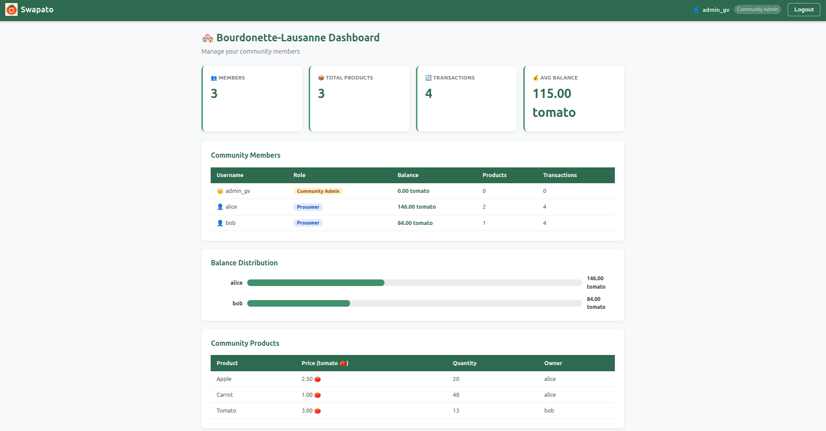Click the crown icon next to admin_gv row
826x431 pixels.
pyautogui.click(x=220, y=191)
